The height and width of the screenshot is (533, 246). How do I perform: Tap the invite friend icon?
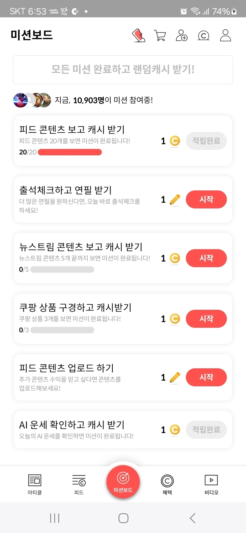181,35
